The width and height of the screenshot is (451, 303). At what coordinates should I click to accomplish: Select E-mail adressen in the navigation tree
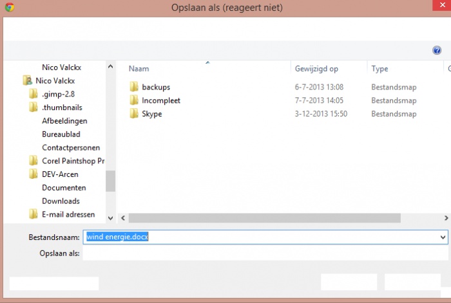click(x=68, y=214)
